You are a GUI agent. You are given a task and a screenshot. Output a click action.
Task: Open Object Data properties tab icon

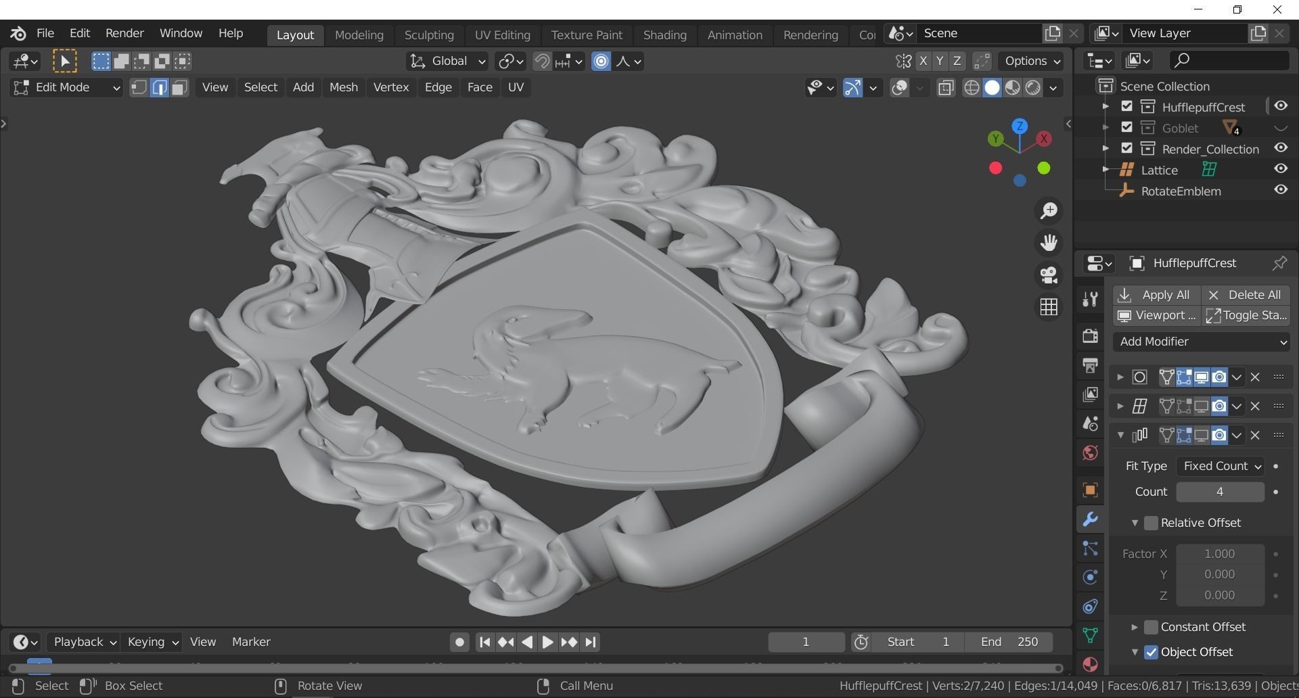pyautogui.click(x=1090, y=635)
